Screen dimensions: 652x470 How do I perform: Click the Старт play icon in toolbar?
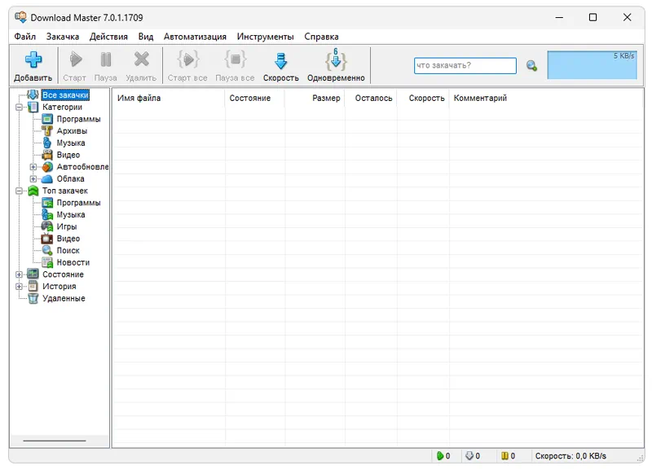75,59
